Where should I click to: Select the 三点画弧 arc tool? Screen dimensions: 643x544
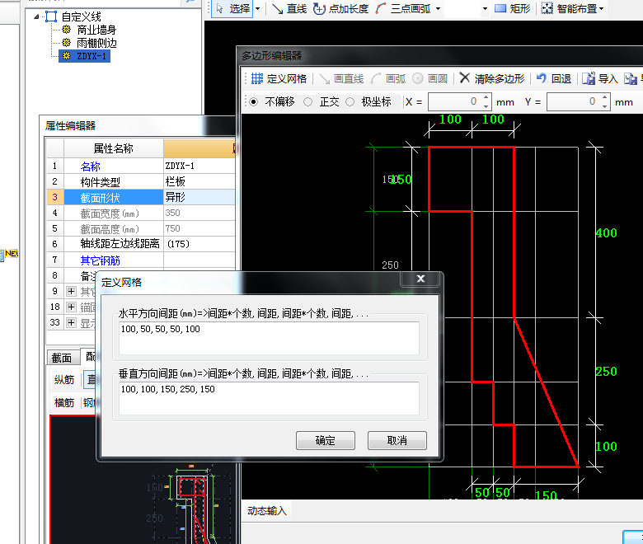403,8
